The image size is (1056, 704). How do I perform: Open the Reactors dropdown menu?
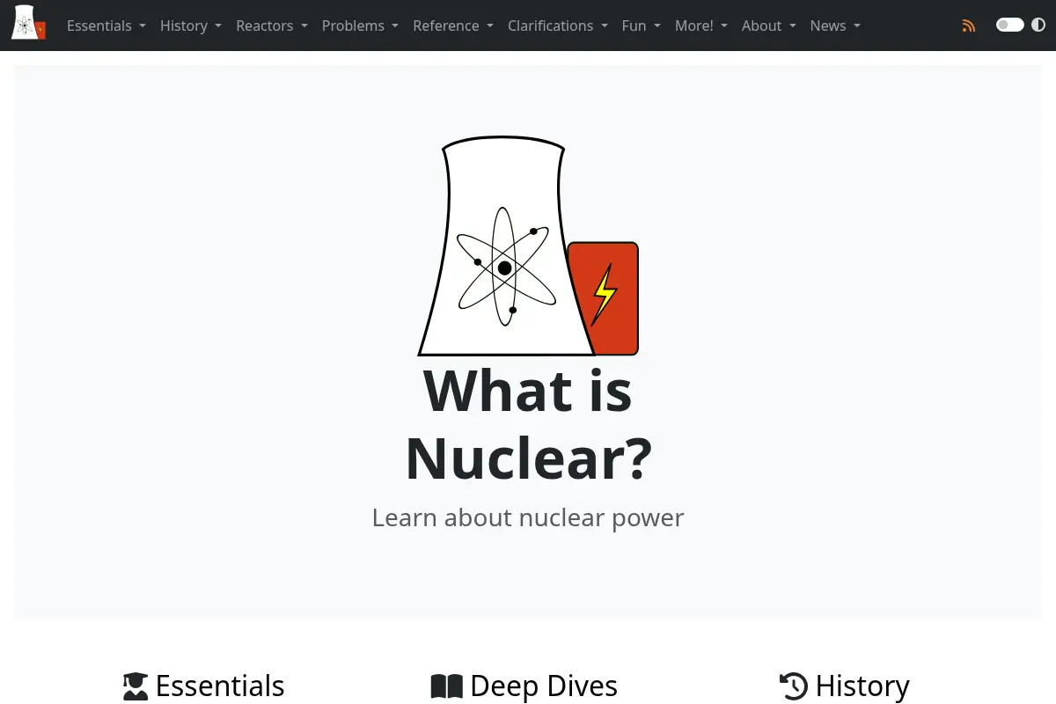pos(272,26)
